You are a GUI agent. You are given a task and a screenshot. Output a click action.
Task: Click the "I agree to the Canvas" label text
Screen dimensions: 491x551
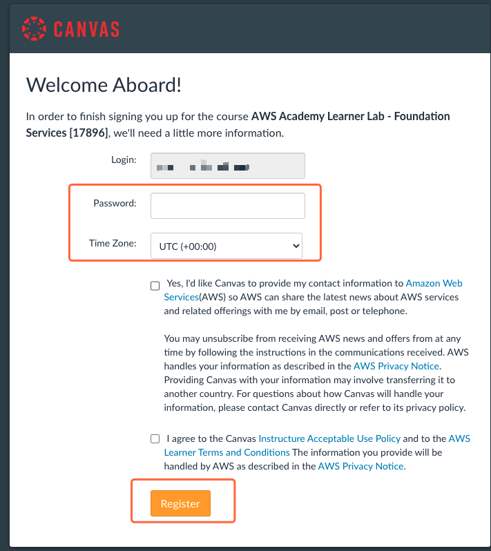[x=211, y=438]
